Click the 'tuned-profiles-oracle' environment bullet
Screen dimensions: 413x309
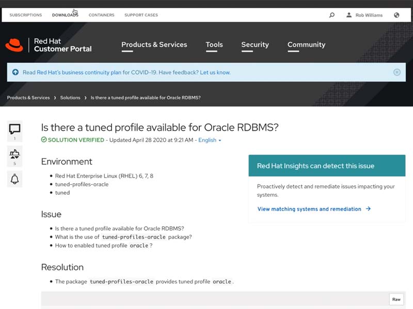[x=82, y=184]
